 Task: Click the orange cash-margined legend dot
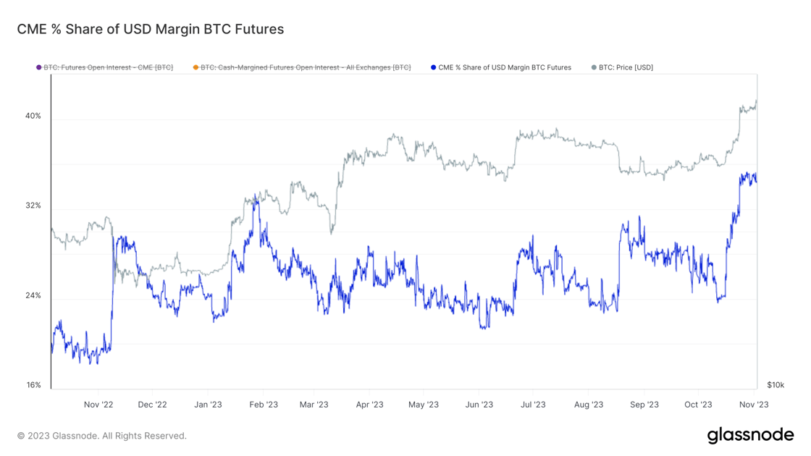196,67
